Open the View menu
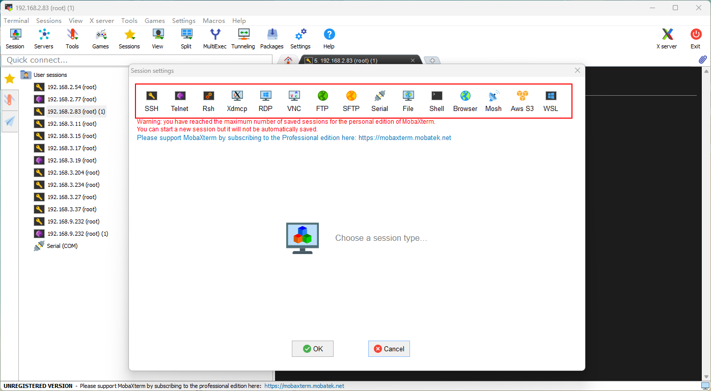 (x=76, y=21)
